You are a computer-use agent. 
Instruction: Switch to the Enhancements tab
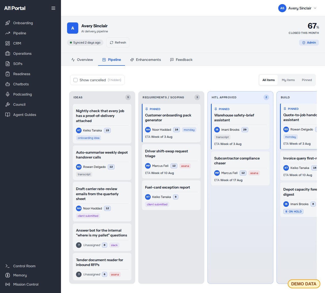tap(145, 60)
